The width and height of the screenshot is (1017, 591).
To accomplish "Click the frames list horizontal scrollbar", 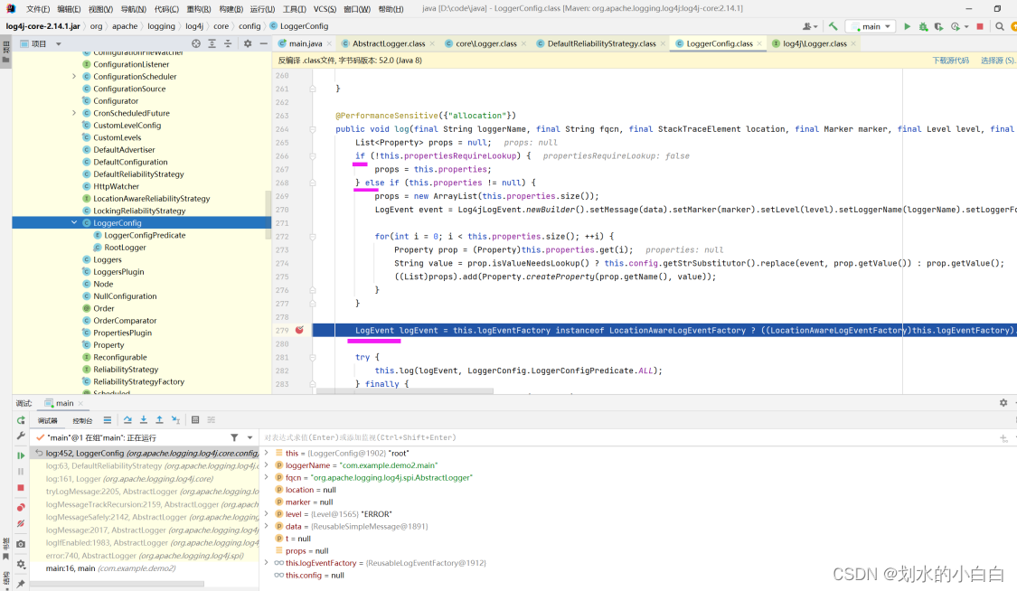I will 117,583.
